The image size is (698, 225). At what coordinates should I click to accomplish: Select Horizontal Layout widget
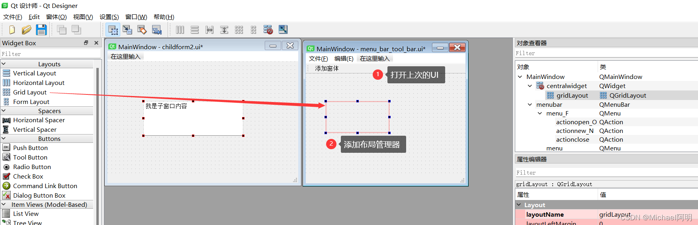pos(39,83)
